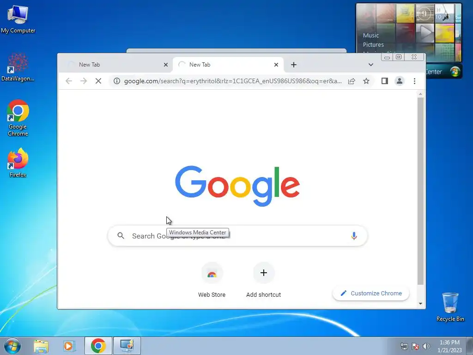Click the scrollbar up arrow in Chrome
473x355 pixels.
coord(420,94)
